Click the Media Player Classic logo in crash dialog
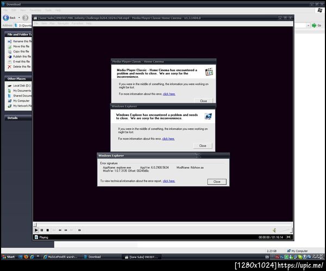The image size is (326, 271). (x=209, y=72)
